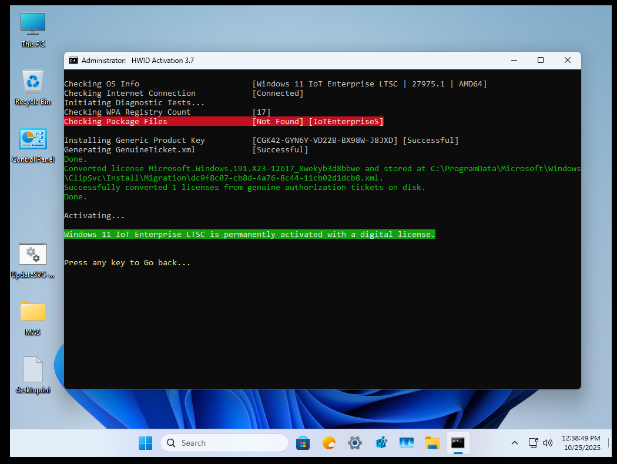Click the taskbar Search box

tap(224, 443)
